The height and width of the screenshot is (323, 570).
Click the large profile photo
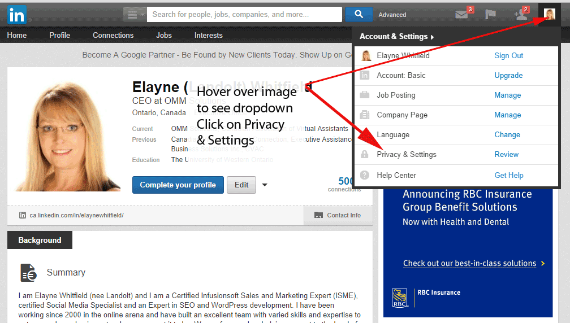(x=68, y=136)
